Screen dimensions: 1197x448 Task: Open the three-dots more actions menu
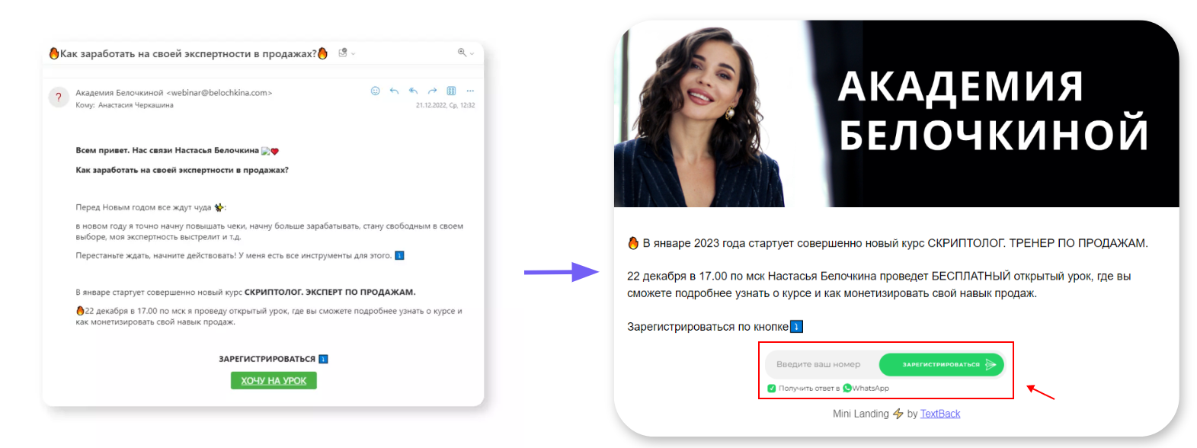[470, 91]
